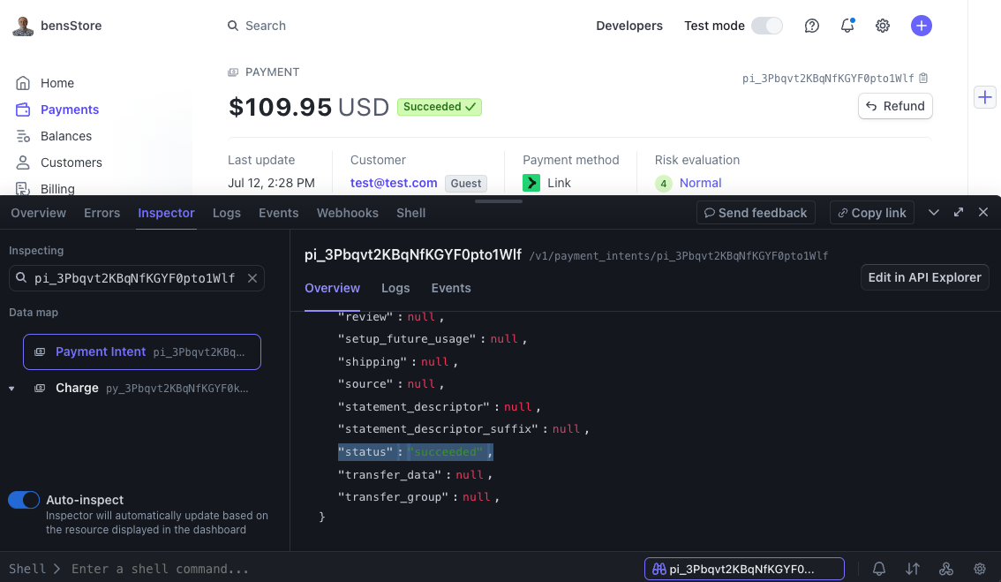The width and height of the screenshot is (1001, 582).
Task: Open Billing in sidebar
Action: [x=45, y=188]
